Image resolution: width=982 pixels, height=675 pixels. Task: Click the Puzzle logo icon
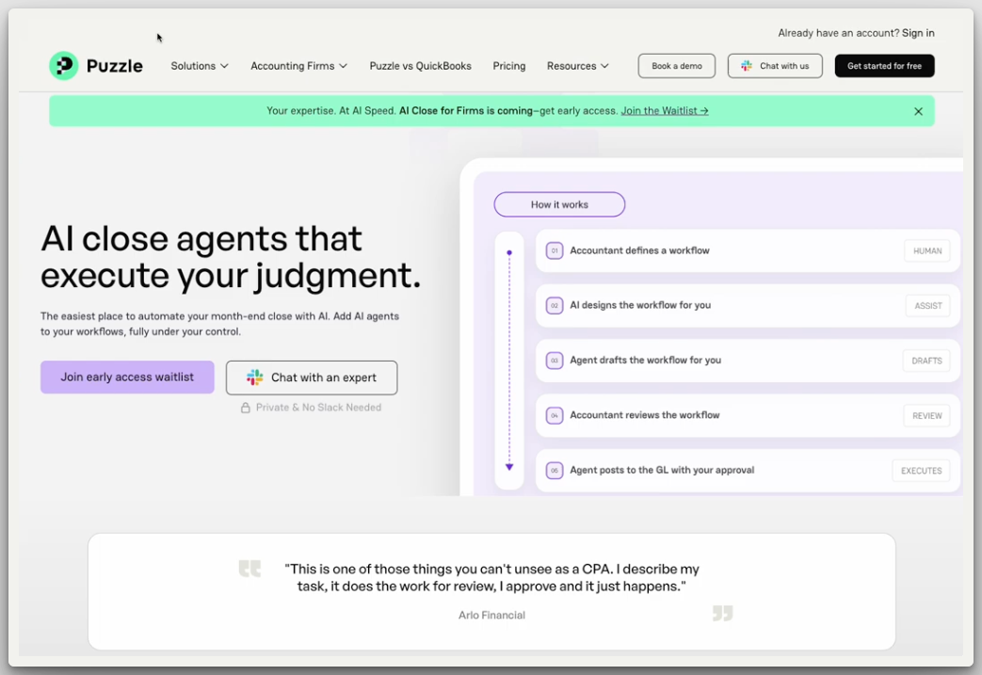[x=64, y=66]
